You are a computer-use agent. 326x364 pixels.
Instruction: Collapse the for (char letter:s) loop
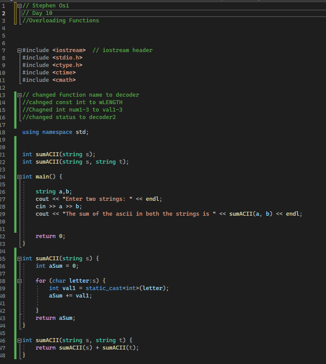[20, 281]
